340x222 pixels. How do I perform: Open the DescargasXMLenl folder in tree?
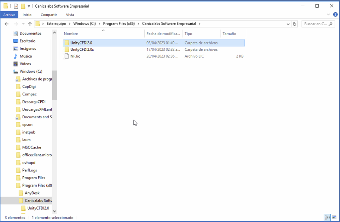coord(37,109)
